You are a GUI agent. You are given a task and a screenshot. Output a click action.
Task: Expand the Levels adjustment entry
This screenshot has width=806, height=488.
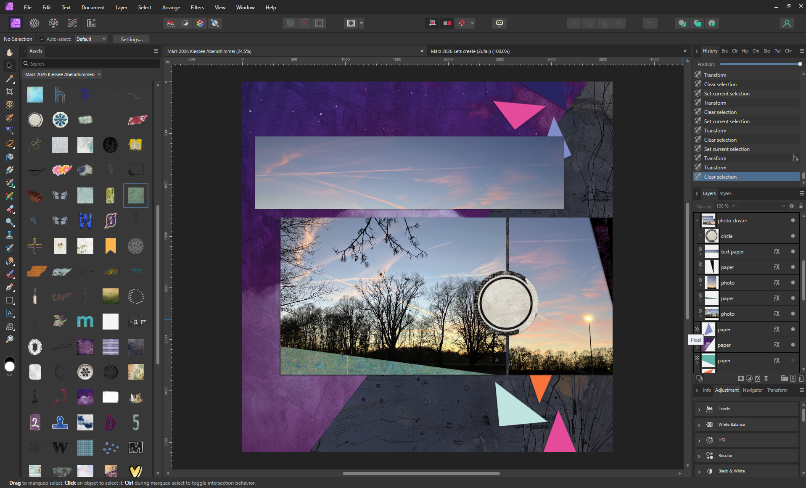tap(699, 409)
